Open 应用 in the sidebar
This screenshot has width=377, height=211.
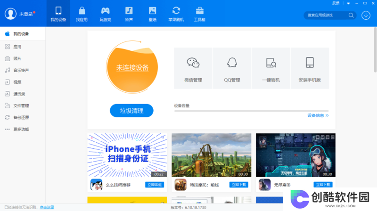tap(23, 47)
